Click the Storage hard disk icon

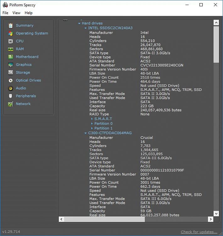coord(10,73)
